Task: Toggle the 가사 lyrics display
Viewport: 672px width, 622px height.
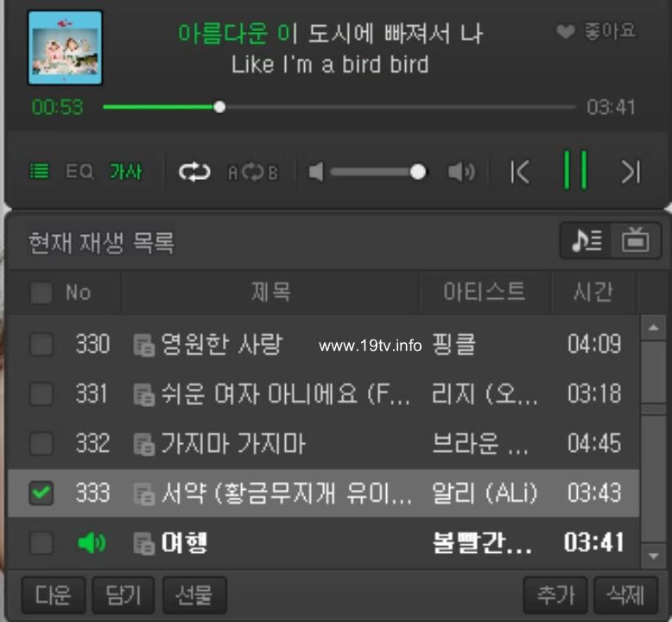Action: click(125, 171)
